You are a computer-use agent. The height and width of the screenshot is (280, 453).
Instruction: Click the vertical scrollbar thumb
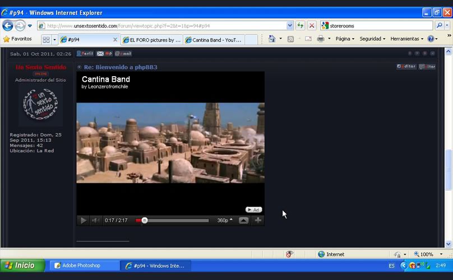pos(449,170)
